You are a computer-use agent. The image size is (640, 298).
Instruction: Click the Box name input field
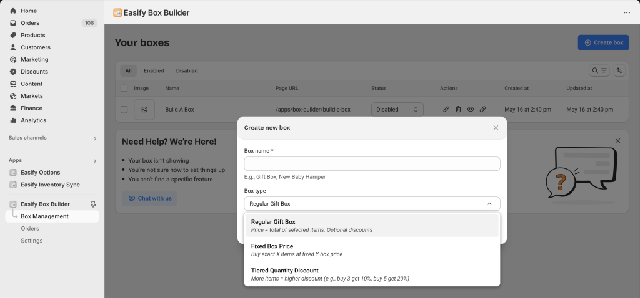point(372,164)
